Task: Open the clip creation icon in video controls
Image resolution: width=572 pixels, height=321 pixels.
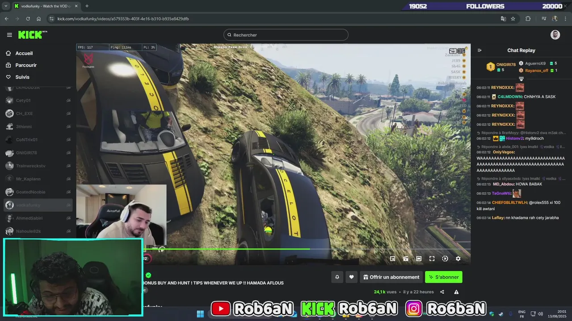Action: pos(406,259)
